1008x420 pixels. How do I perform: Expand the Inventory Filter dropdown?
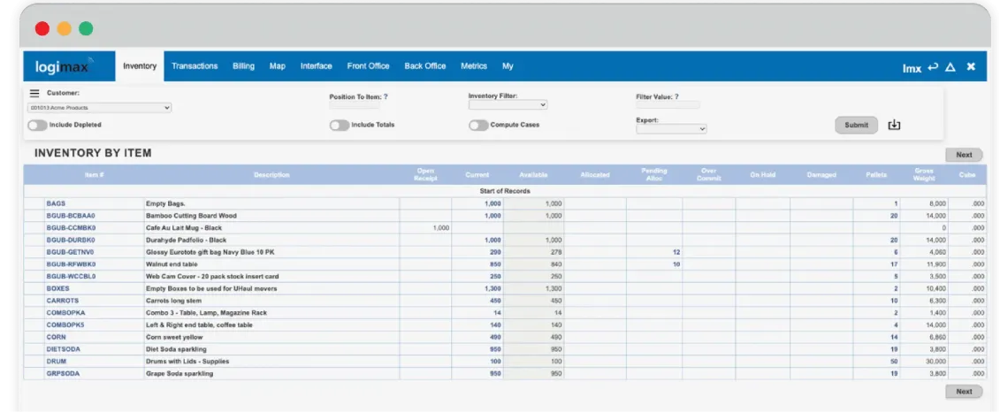[x=508, y=105]
